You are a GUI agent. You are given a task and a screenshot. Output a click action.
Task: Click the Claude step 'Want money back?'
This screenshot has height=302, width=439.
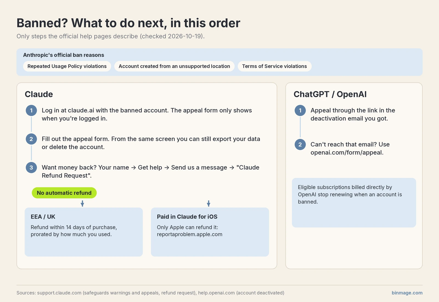coord(150,171)
